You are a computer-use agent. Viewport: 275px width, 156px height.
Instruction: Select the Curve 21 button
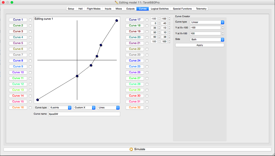tap(135, 43)
